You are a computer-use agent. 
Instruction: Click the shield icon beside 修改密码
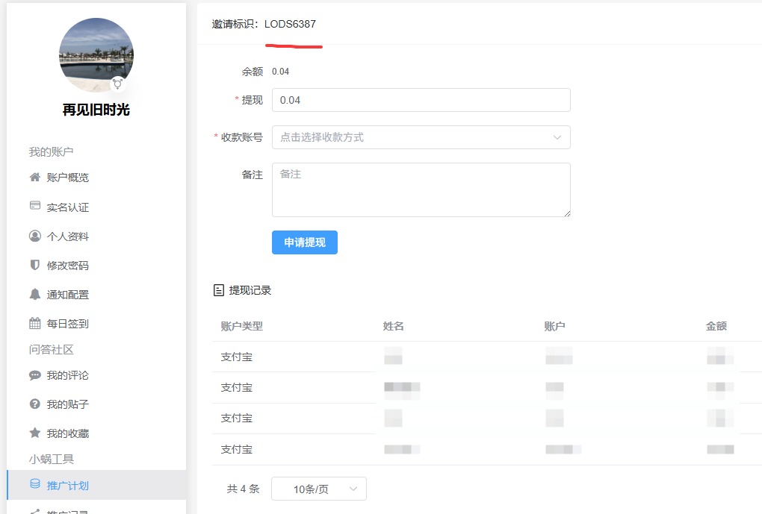click(x=34, y=265)
